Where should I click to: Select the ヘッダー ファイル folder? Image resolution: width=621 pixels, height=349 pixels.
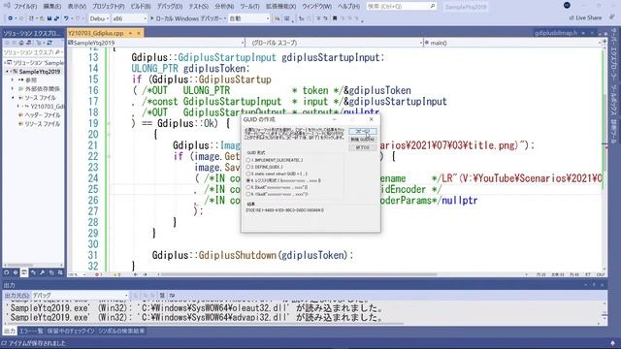click(43, 115)
